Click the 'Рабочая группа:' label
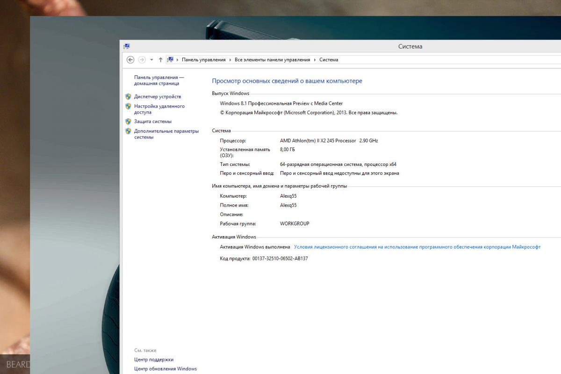Screen dimensions: 561x374 [x=238, y=223]
